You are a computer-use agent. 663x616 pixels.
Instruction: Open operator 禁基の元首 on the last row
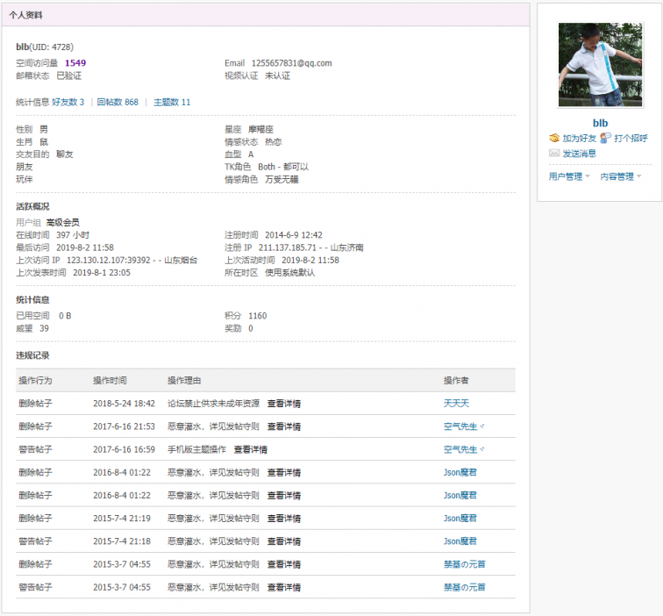click(465, 587)
